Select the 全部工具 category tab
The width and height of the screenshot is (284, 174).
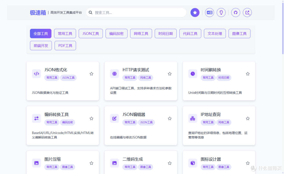click(x=41, y=33)
